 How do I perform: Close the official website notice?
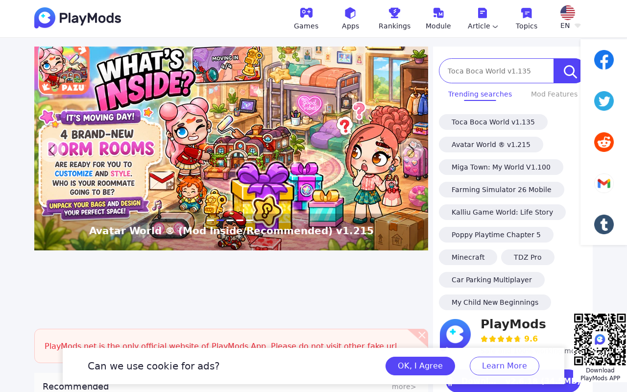[421, 335]
